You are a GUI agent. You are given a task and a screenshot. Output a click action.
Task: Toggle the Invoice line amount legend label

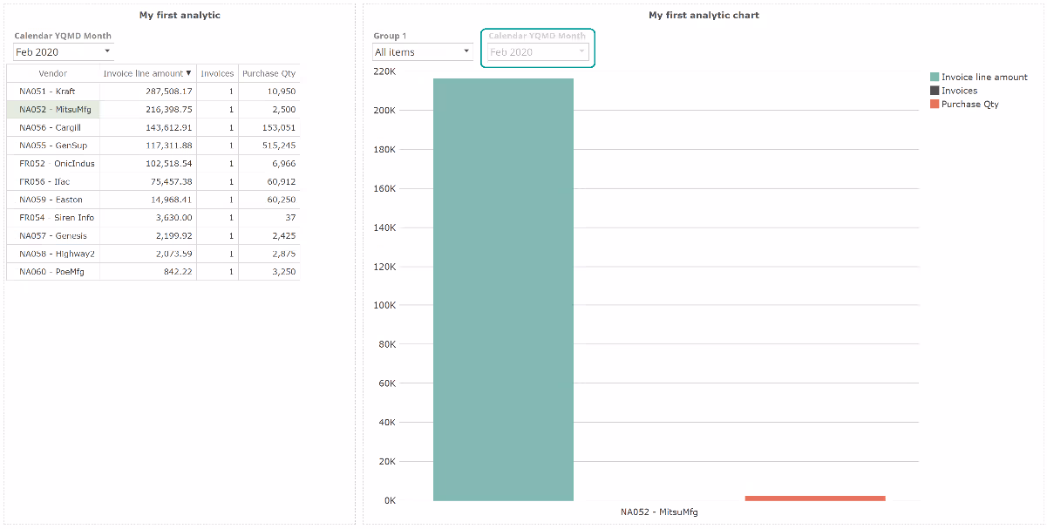pos(984,78)
